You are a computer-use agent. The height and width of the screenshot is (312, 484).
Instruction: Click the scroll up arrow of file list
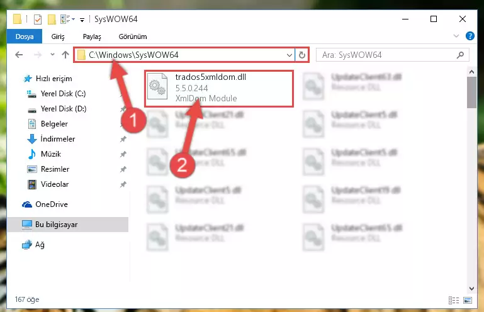pos(471,72)
